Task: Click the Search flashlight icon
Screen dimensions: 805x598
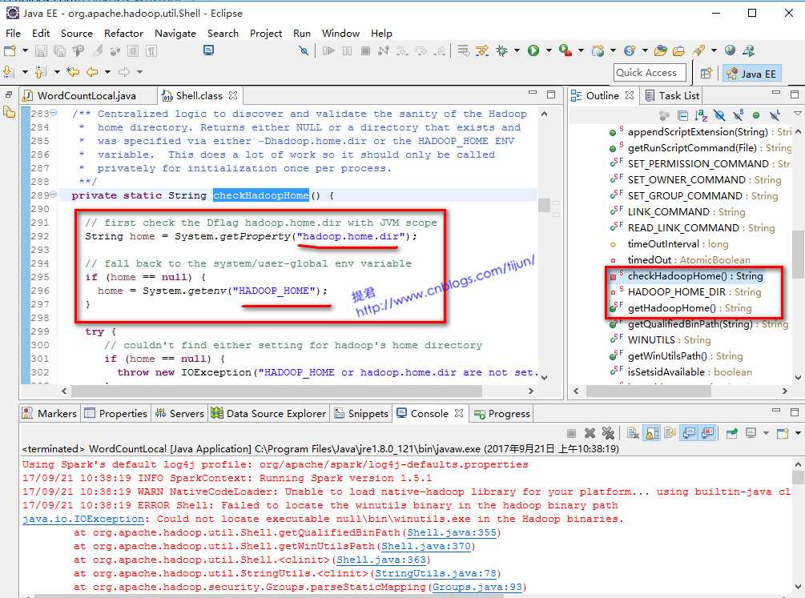Action: coord(698,50)
